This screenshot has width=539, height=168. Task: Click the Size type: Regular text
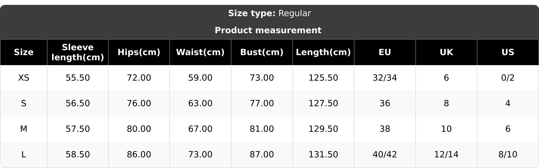coord(269,13)
